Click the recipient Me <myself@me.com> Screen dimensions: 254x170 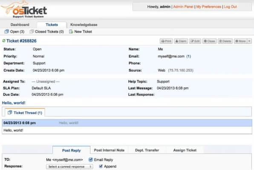tap(64, 160)
